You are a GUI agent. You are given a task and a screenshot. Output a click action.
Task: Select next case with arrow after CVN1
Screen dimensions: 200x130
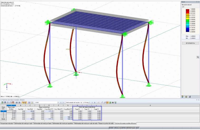(63, 102)
